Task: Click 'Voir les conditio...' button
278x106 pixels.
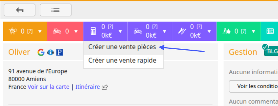Action: click(254, 86)
